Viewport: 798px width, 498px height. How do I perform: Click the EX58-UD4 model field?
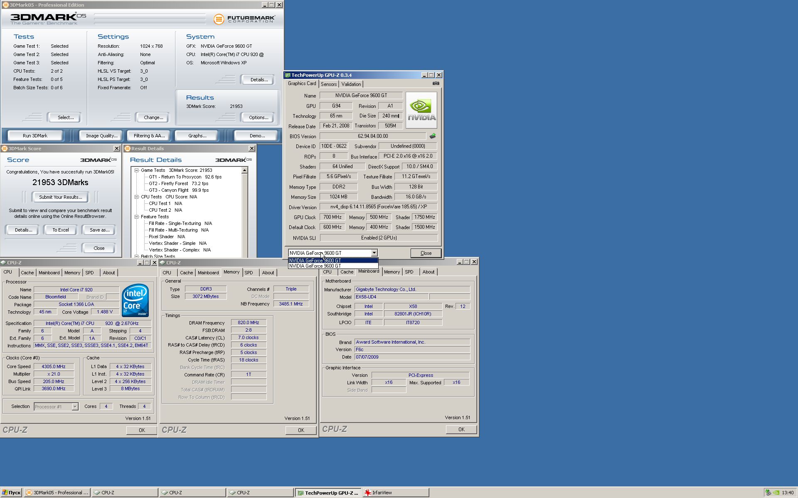391,297
